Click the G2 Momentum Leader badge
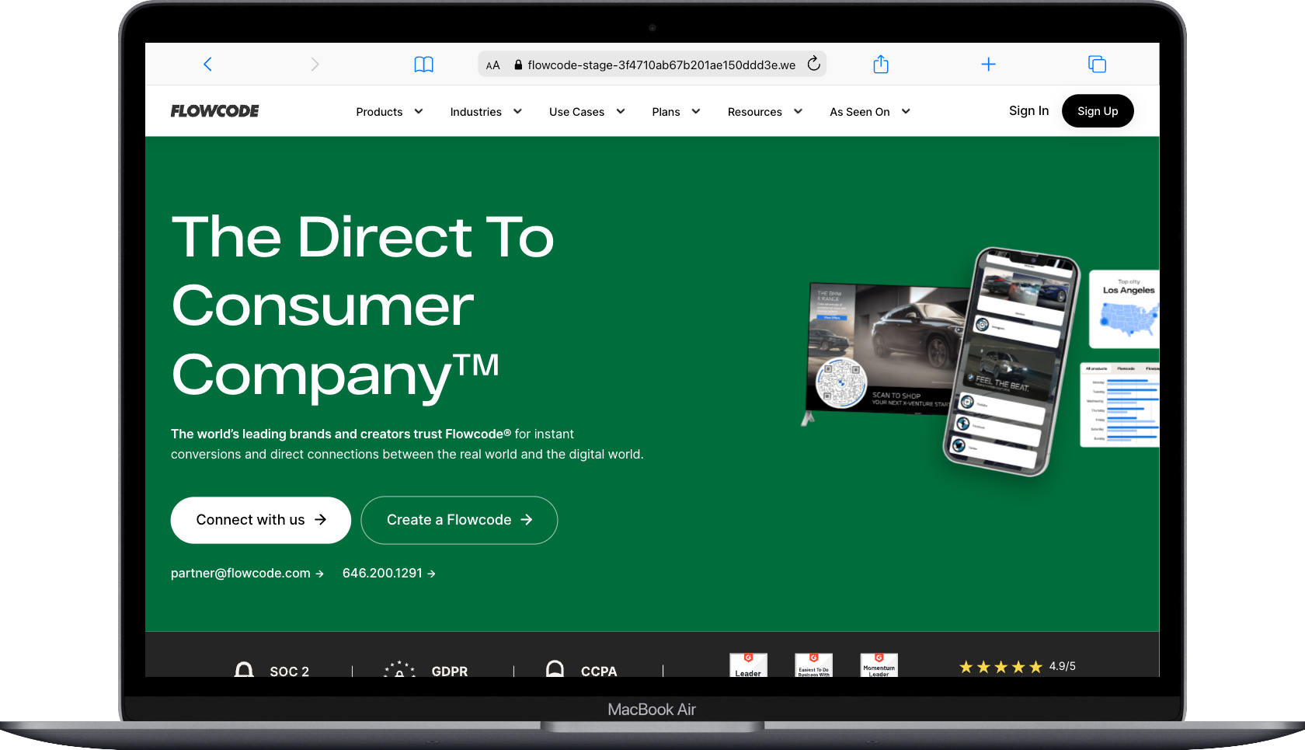Viewport: 1305px width, 750px height. pos(879,665)
